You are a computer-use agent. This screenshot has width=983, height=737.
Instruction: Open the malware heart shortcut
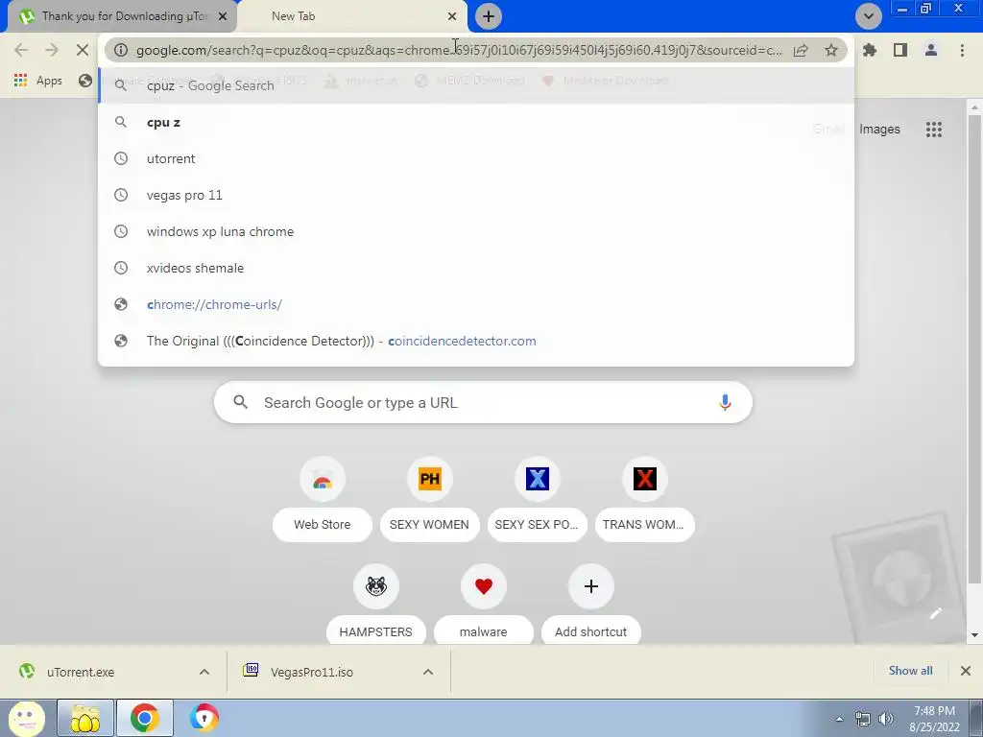pos(484,586)
